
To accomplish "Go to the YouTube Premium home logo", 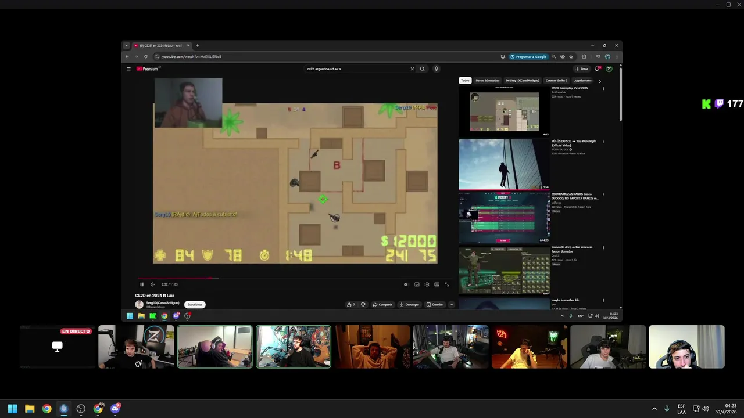I will tap(148, 69).
